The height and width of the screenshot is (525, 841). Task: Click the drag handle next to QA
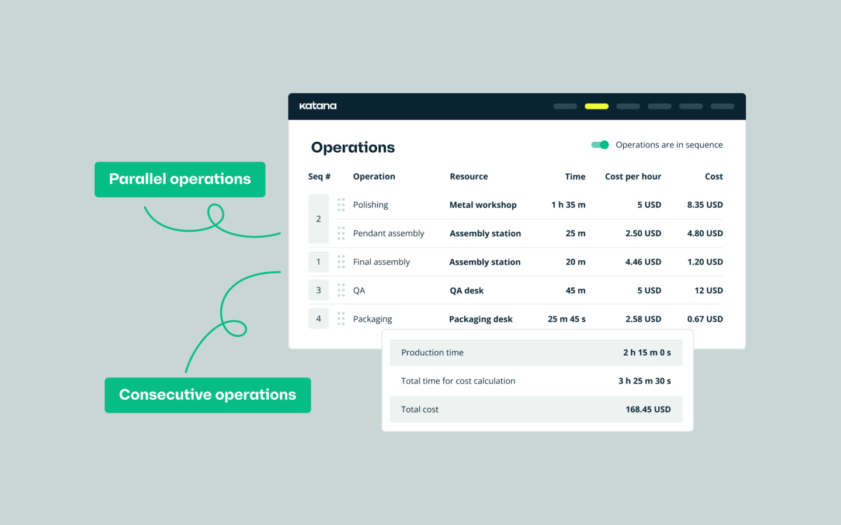pyautogui.click(x=341, y=290)
